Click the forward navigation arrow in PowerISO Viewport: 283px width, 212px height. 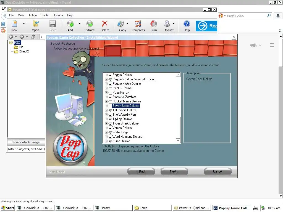(x=22, y=37)
